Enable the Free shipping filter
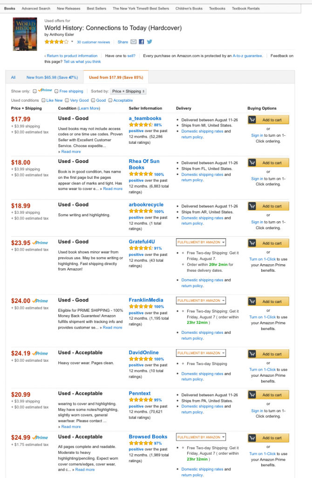This screenshot has height=478, width=312. pyautogui.click(x=56, y=91)
